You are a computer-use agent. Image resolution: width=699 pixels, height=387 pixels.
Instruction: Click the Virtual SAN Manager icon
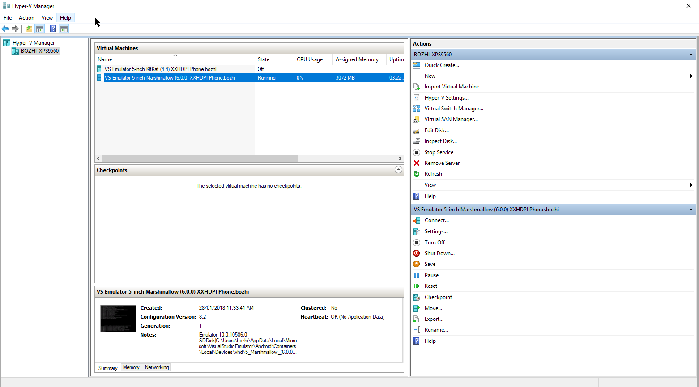pyautogui.click(x=417, y=119)
